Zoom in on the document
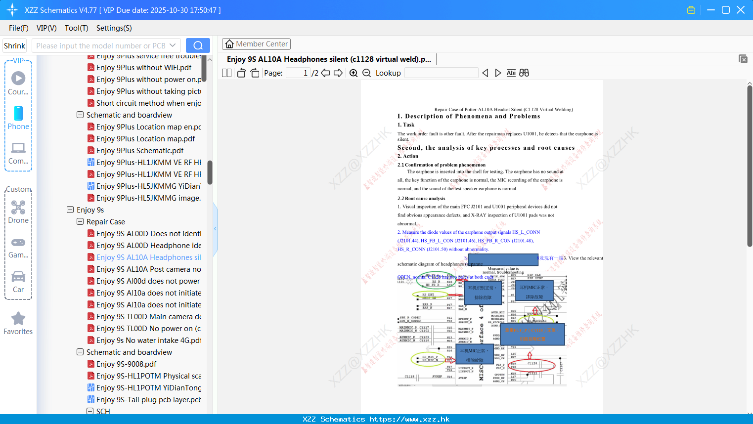Viewport: 753px width, 424px height. pos(354,73)
